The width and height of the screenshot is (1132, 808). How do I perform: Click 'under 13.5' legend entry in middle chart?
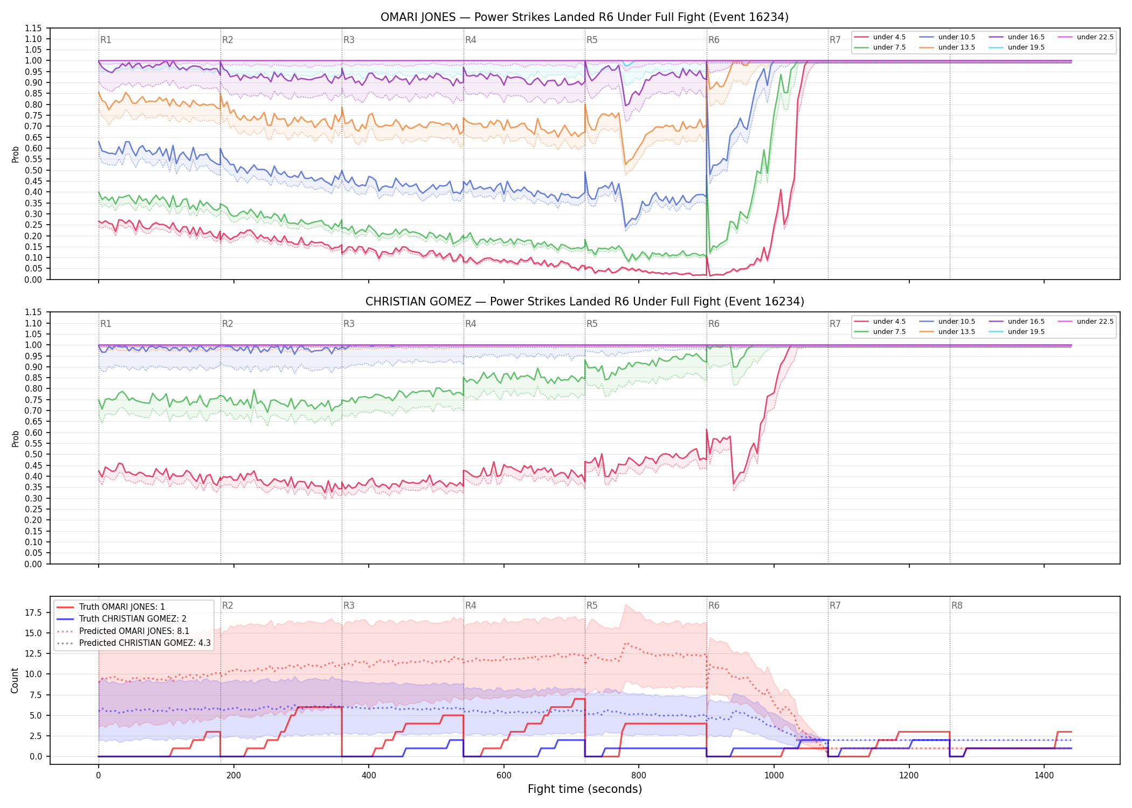[948, 332]
